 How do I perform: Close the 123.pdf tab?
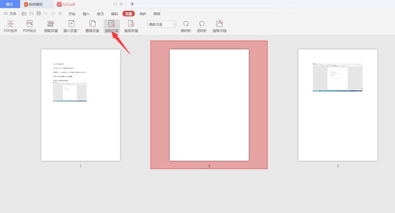[x=121, y=4]
